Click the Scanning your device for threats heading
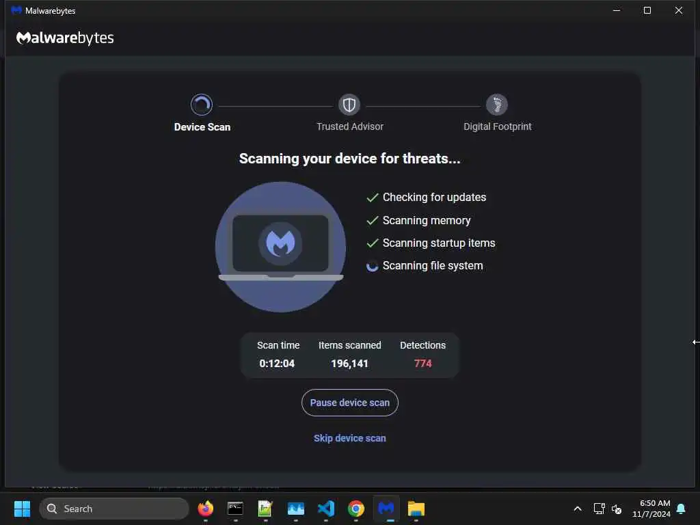The width and height of the screenshot is (700, 525). pos(349,159)
